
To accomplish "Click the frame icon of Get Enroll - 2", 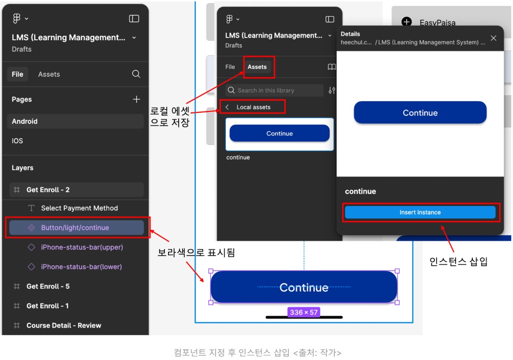I will pyautogui.click(x=17, y=190).
